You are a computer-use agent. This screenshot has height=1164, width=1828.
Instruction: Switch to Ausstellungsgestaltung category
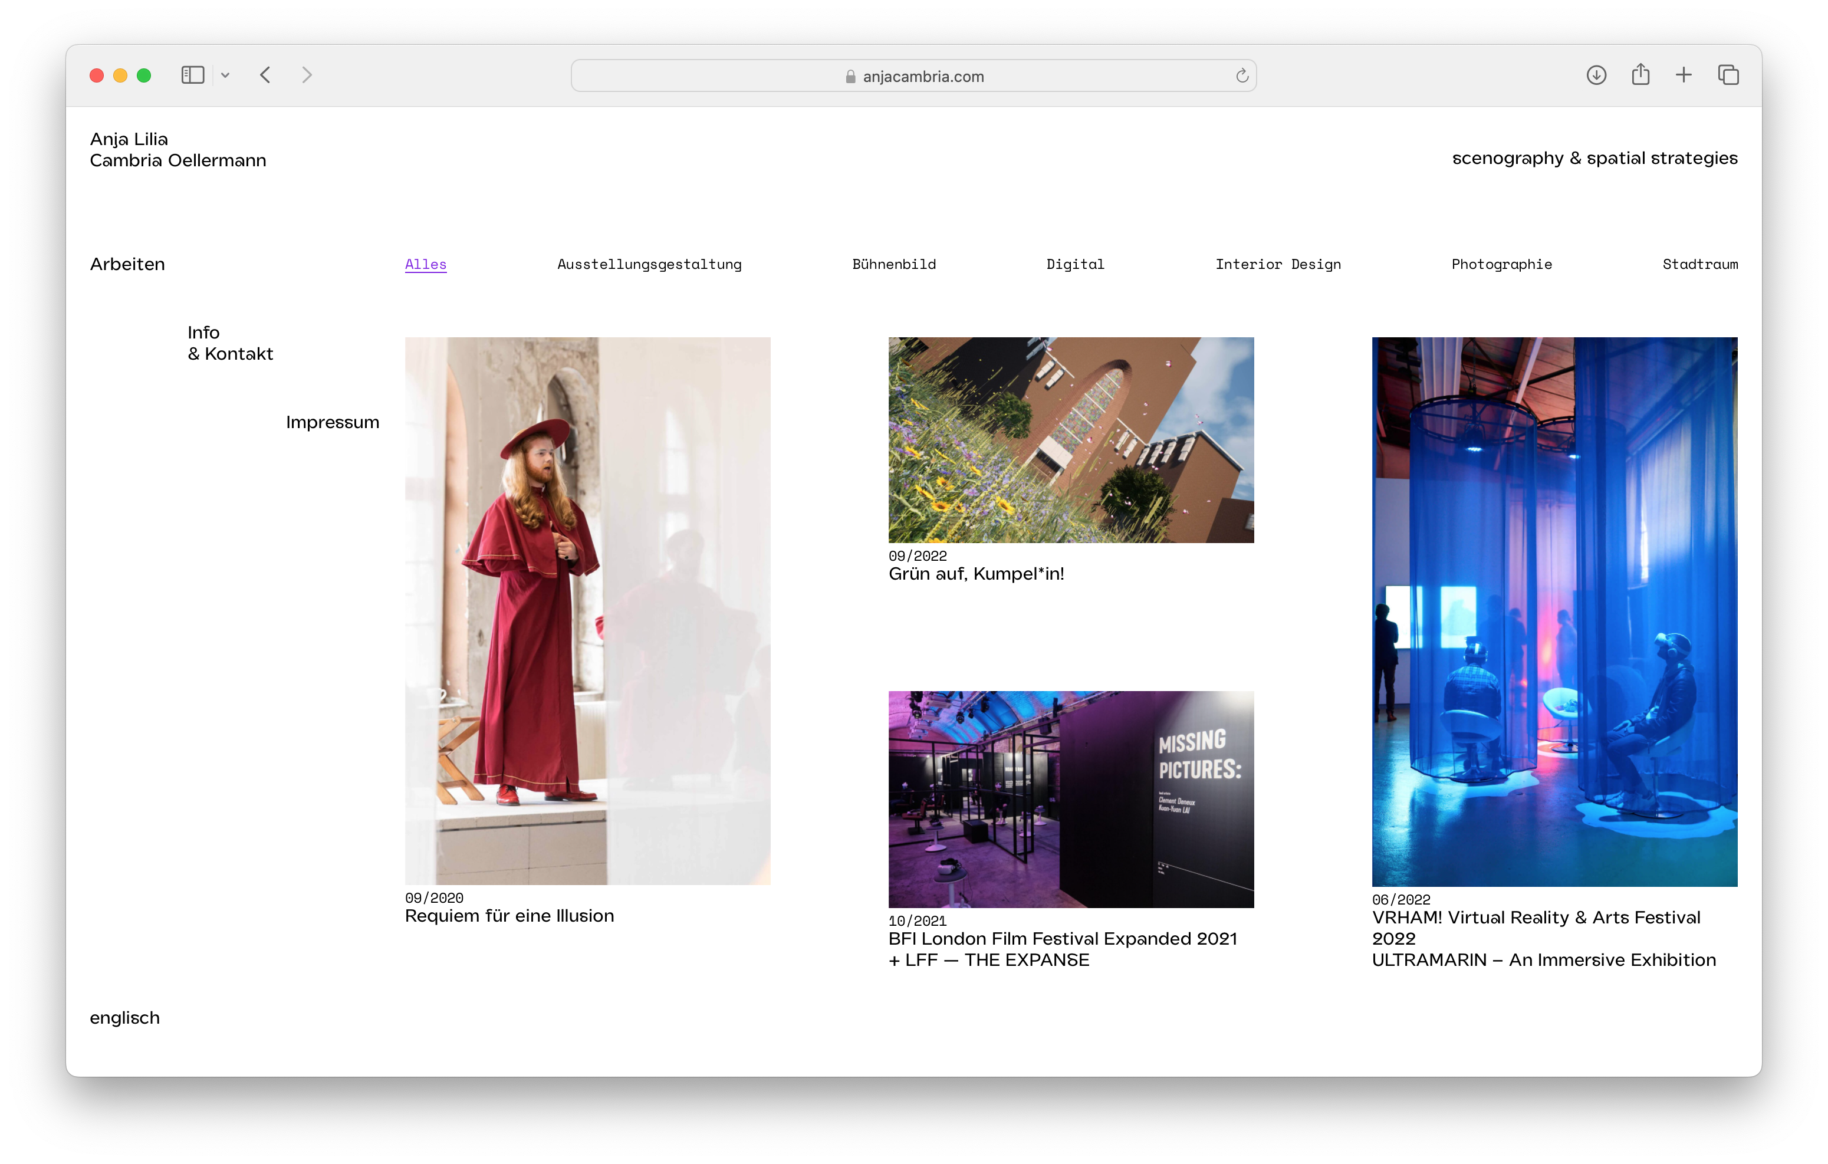pos(649,264)
